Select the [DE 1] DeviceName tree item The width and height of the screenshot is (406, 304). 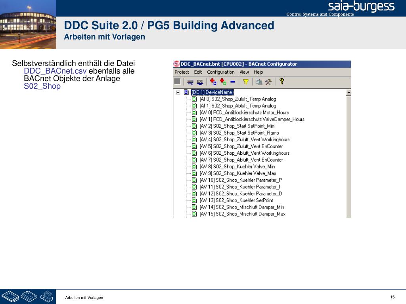(212, 92)
